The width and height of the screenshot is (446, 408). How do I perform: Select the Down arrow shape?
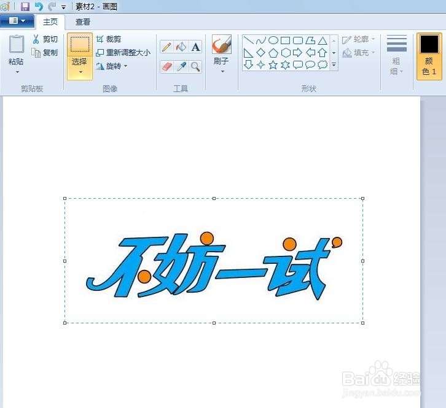pos(249,65)
